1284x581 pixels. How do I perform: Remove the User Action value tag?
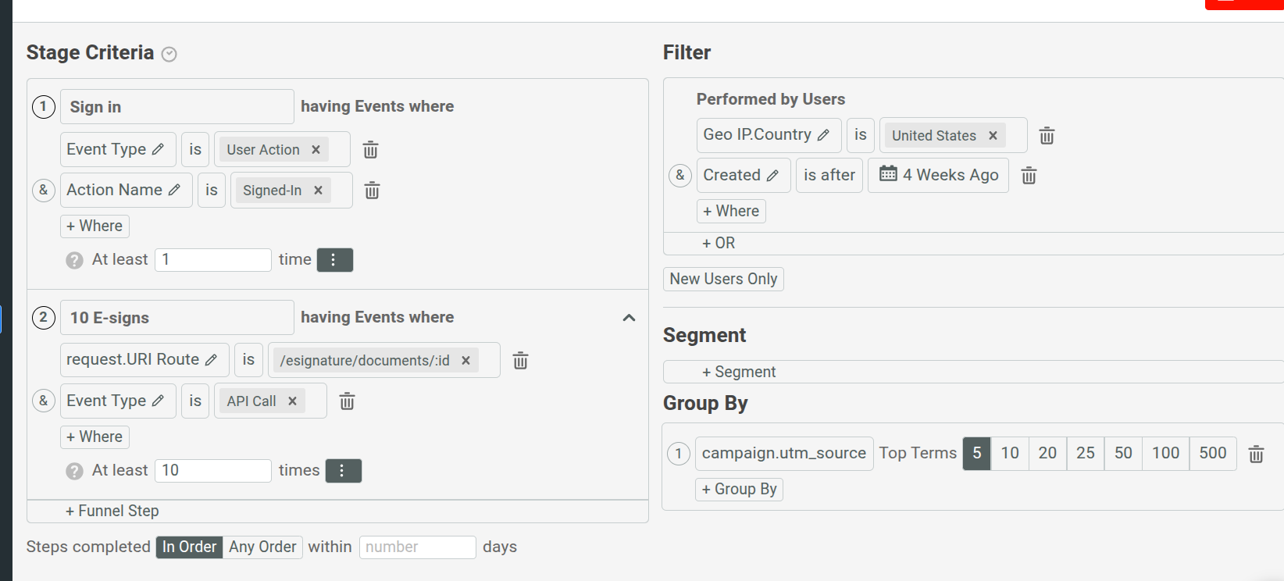316,150
